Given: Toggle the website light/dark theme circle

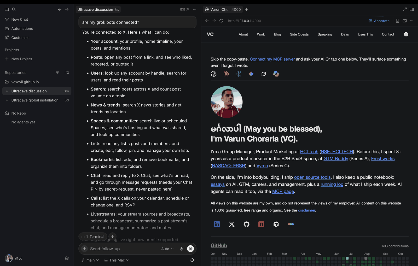Looking at the screenshot, I should (406, 34).
